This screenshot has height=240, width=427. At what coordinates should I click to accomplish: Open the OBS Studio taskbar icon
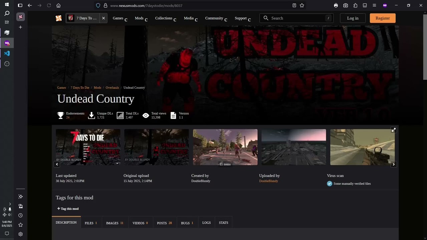7,64
